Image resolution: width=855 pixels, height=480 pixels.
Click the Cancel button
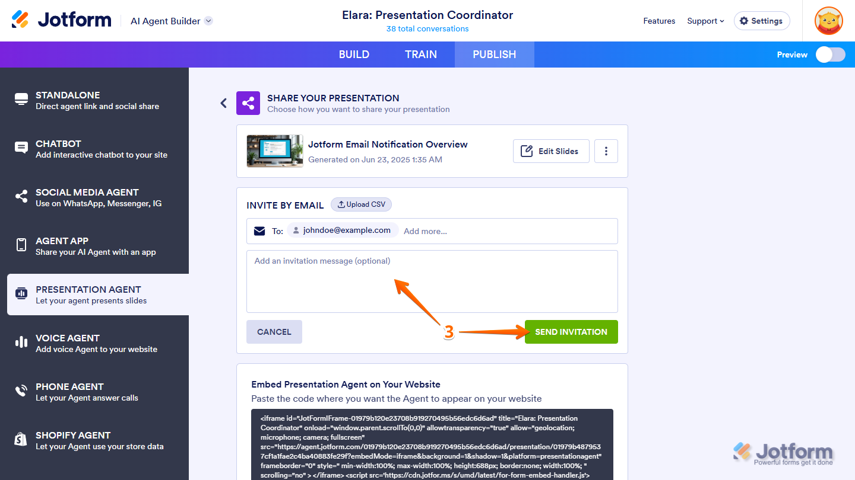274,332
